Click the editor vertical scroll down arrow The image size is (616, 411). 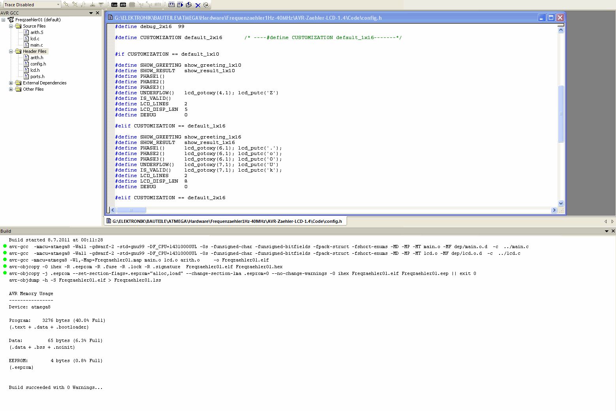(561, 203)
